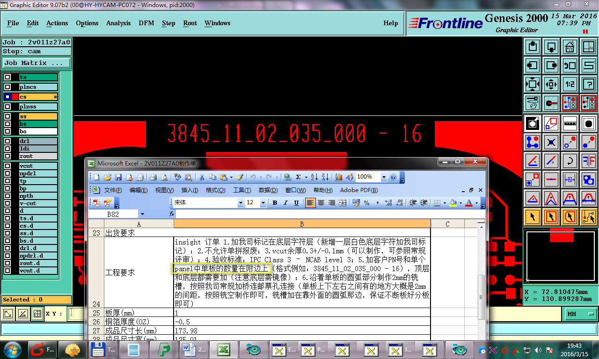The width and height of the screenshot is (599, 359).
Task: Open the DFM menu
Action: click(x=146, y=23)
